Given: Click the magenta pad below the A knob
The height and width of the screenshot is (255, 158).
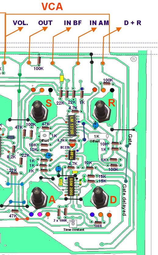Looking at the screenshot, I should tap(40, 214).
